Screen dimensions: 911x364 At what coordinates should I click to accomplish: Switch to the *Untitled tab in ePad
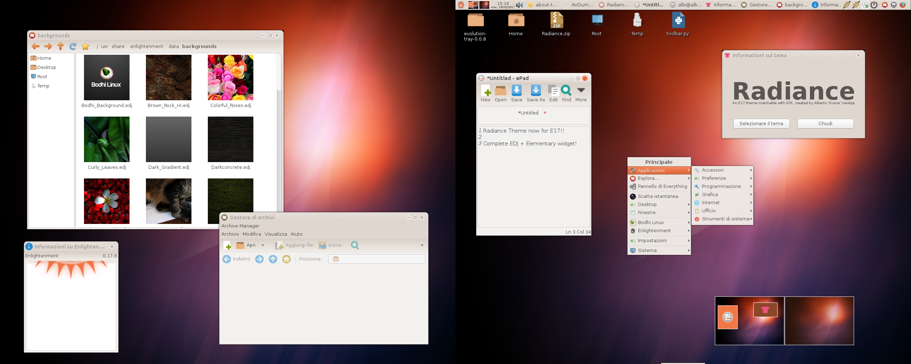(x=528, y=113)
